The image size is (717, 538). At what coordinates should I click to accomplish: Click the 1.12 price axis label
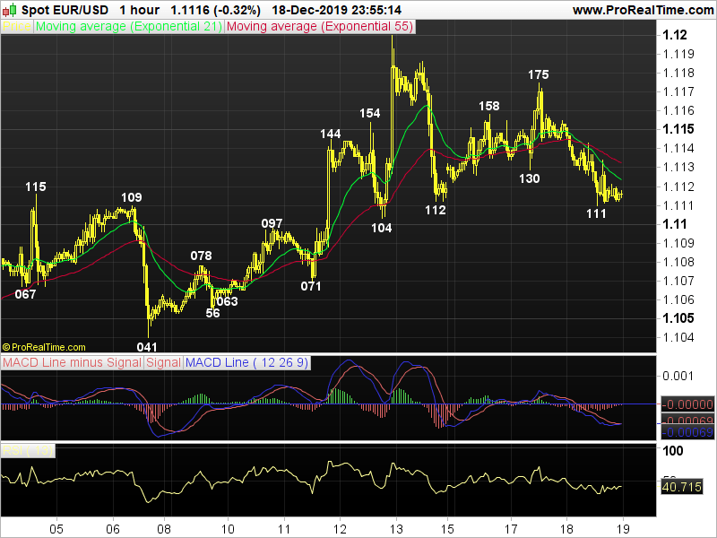(x=675, y=35)
